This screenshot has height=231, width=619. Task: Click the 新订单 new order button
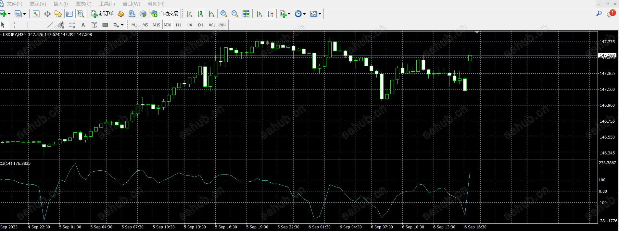point(102,14)
